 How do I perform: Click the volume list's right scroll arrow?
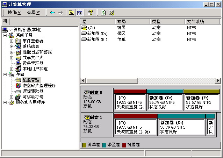click(218, 80)
